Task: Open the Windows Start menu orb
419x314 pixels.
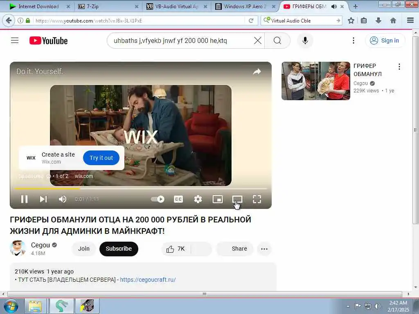Action: tap(11, 306)
